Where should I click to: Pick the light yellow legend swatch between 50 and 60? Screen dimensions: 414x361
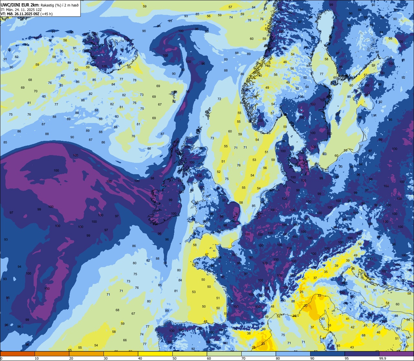[x=190, y=354]
